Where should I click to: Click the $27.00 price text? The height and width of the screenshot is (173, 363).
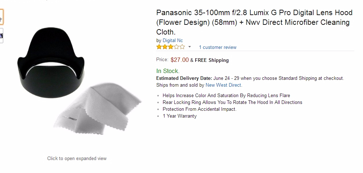click(x=179, y=60)
